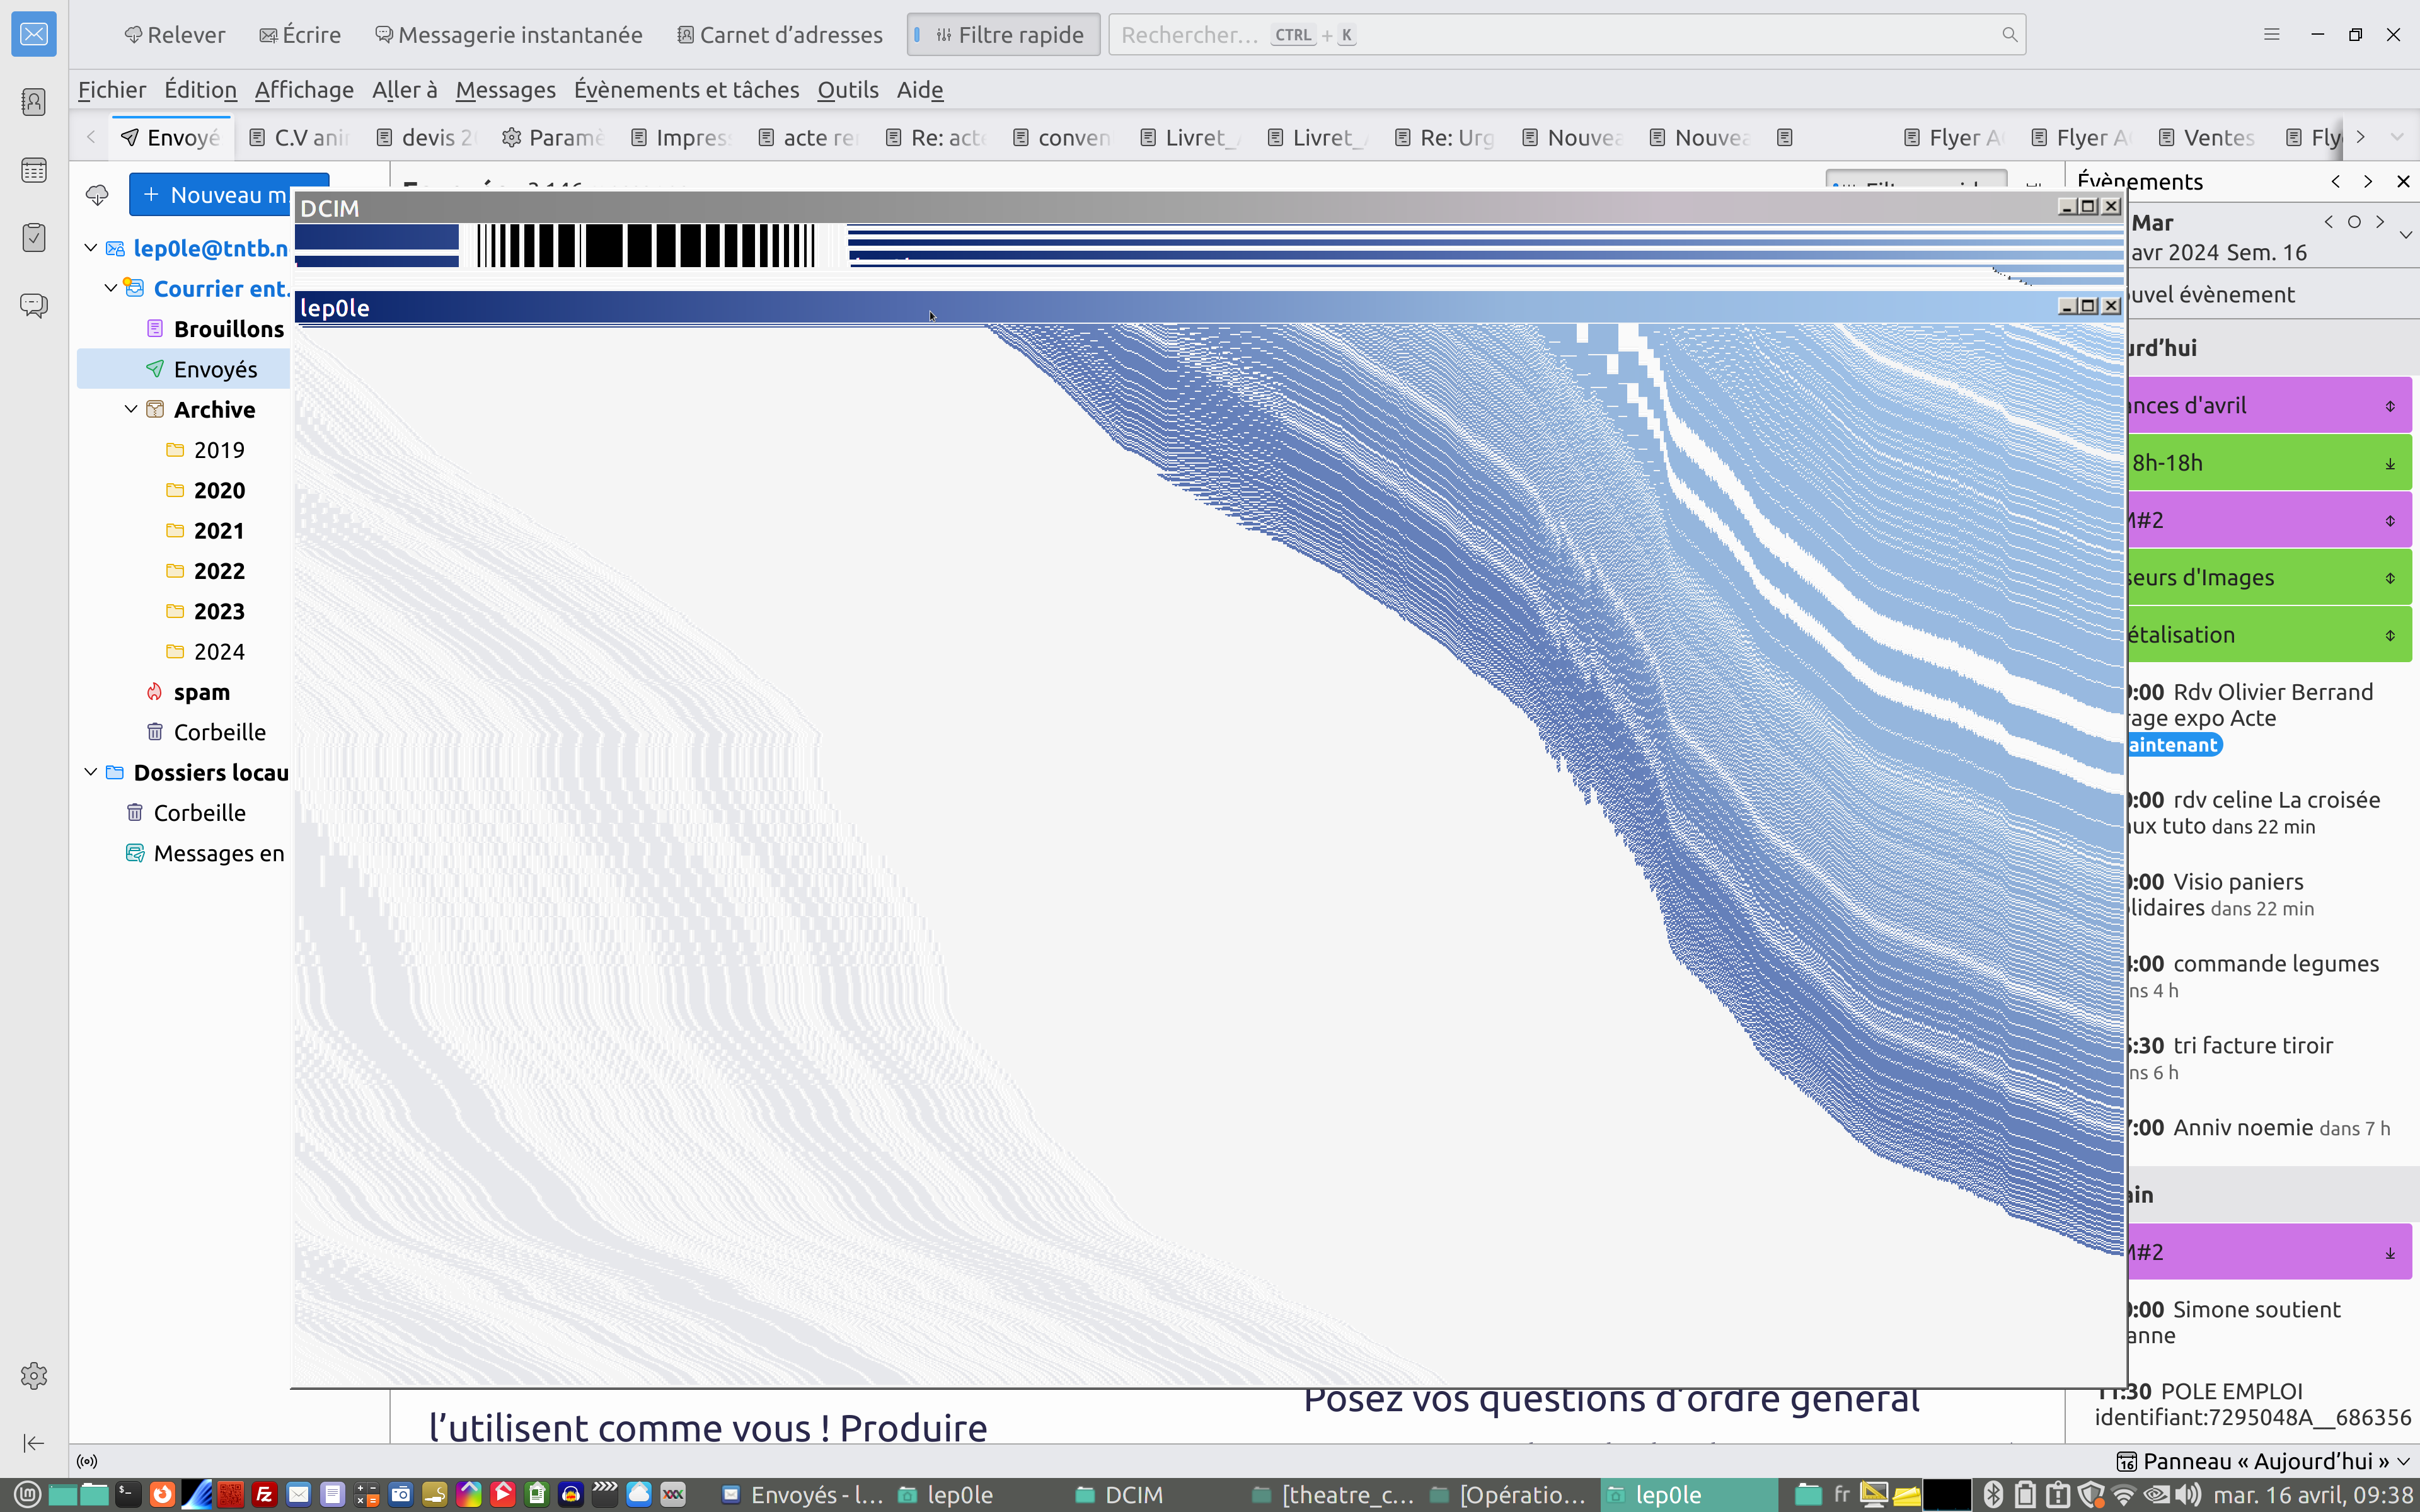Open the Settings gear icon
This screenshot has width=2420, height=1512.
pos(34,1375)
